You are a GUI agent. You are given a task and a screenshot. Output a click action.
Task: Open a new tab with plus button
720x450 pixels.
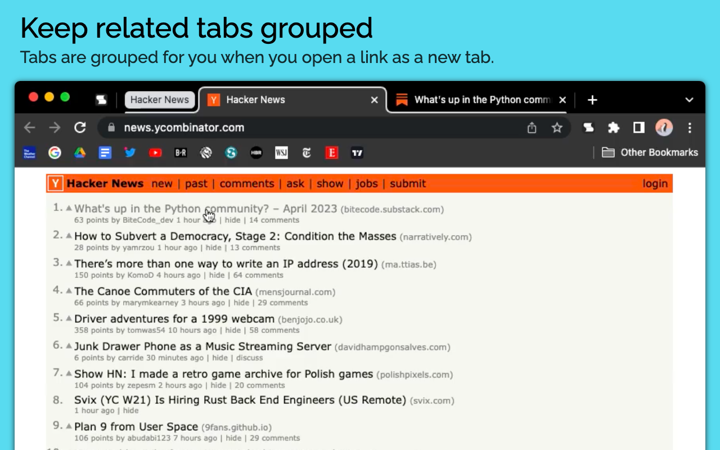click(592, 100)
